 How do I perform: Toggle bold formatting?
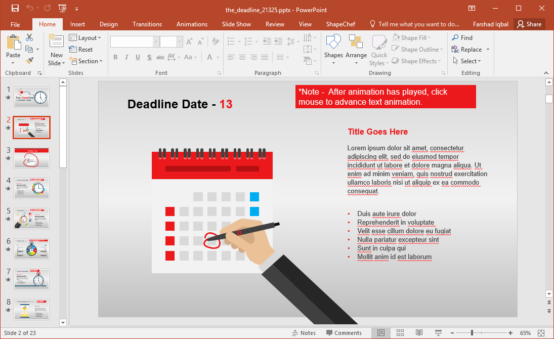click(x=115, y=57)
